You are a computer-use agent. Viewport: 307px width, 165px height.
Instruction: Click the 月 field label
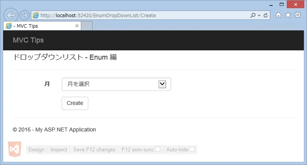(47, 84)
